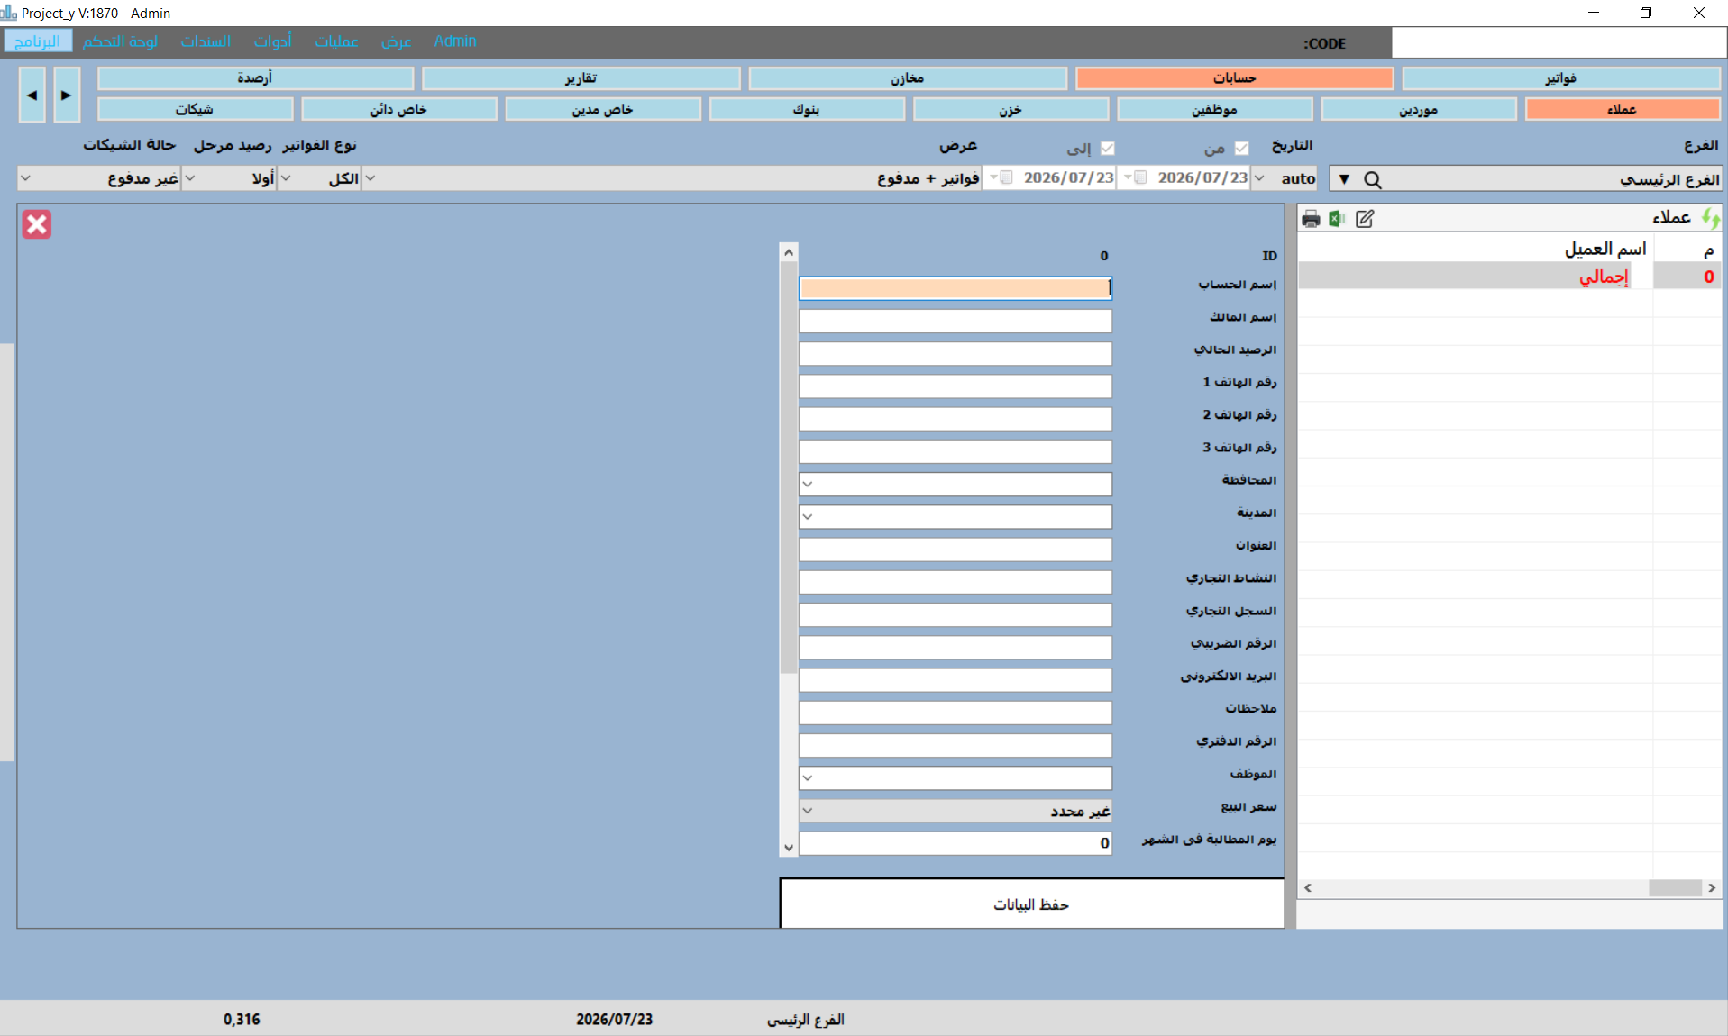Select the بنوك accounts button
This screenshot has height=1036, width=1728.
point(807,109)
